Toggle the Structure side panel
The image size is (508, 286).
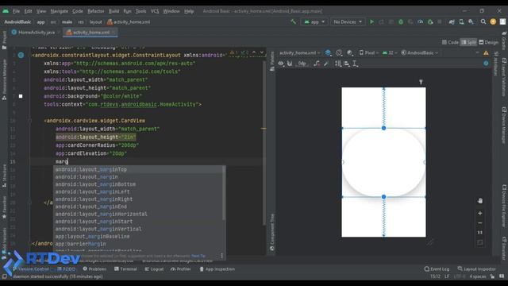[4, 176]
